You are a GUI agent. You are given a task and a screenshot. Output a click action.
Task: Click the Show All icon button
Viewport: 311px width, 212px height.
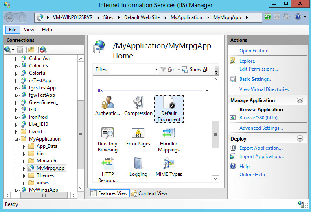coord(195,69)
